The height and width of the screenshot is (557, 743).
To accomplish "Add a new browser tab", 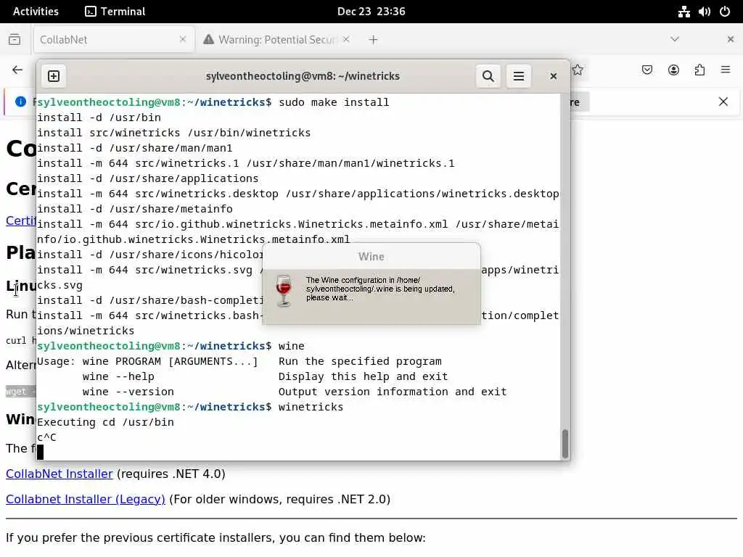I will click(373, 40).
